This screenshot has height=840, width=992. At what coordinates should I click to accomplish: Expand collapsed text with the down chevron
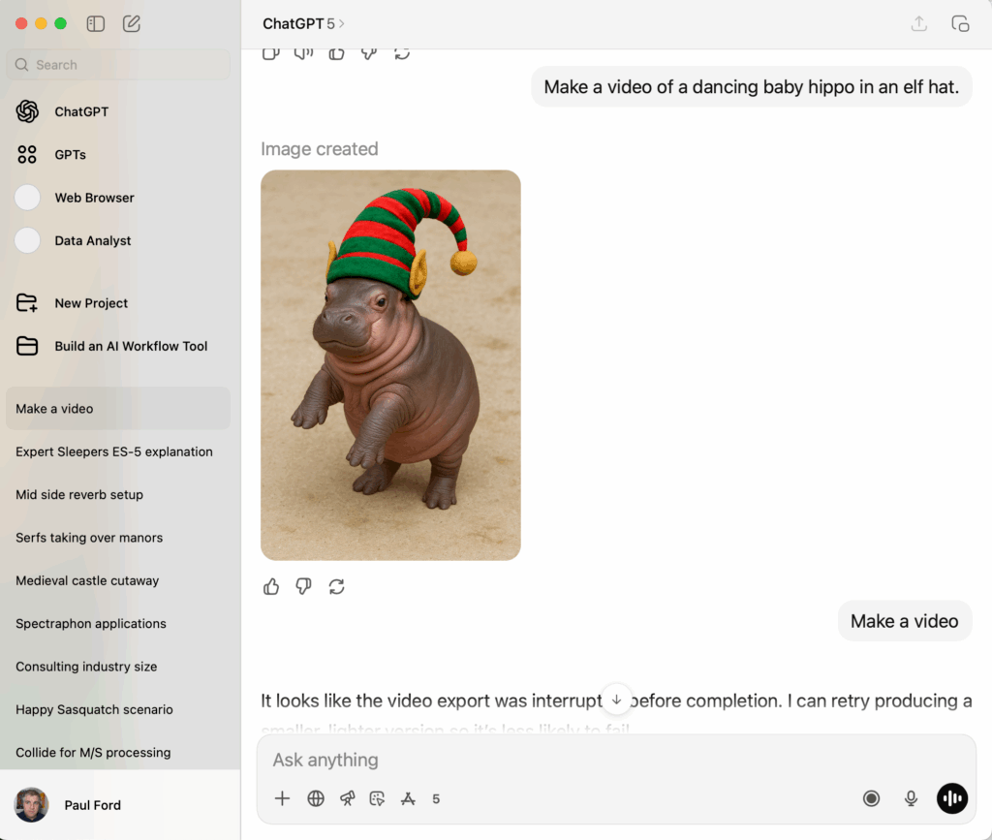[616, 699]
